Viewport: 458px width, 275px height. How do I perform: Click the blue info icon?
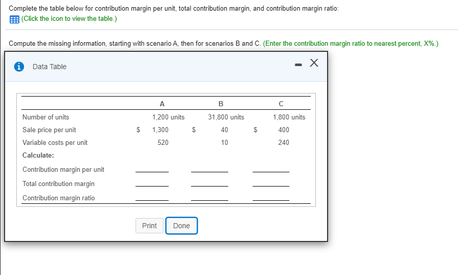(19, 67)
